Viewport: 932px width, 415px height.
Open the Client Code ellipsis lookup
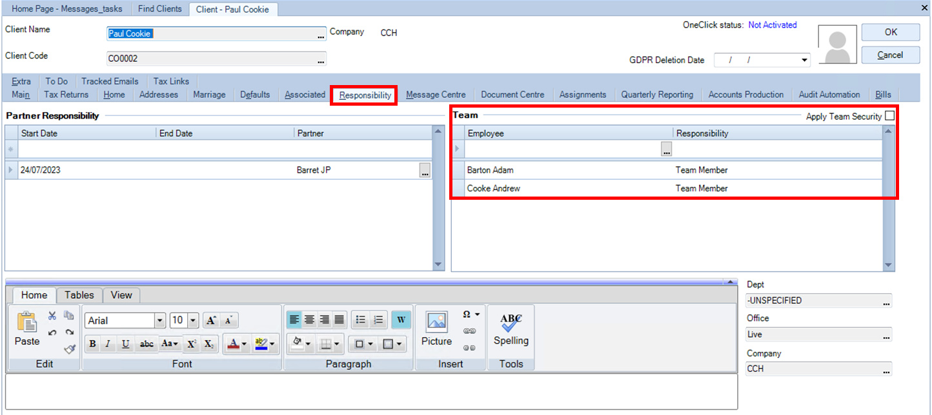[x=321, y=60]
